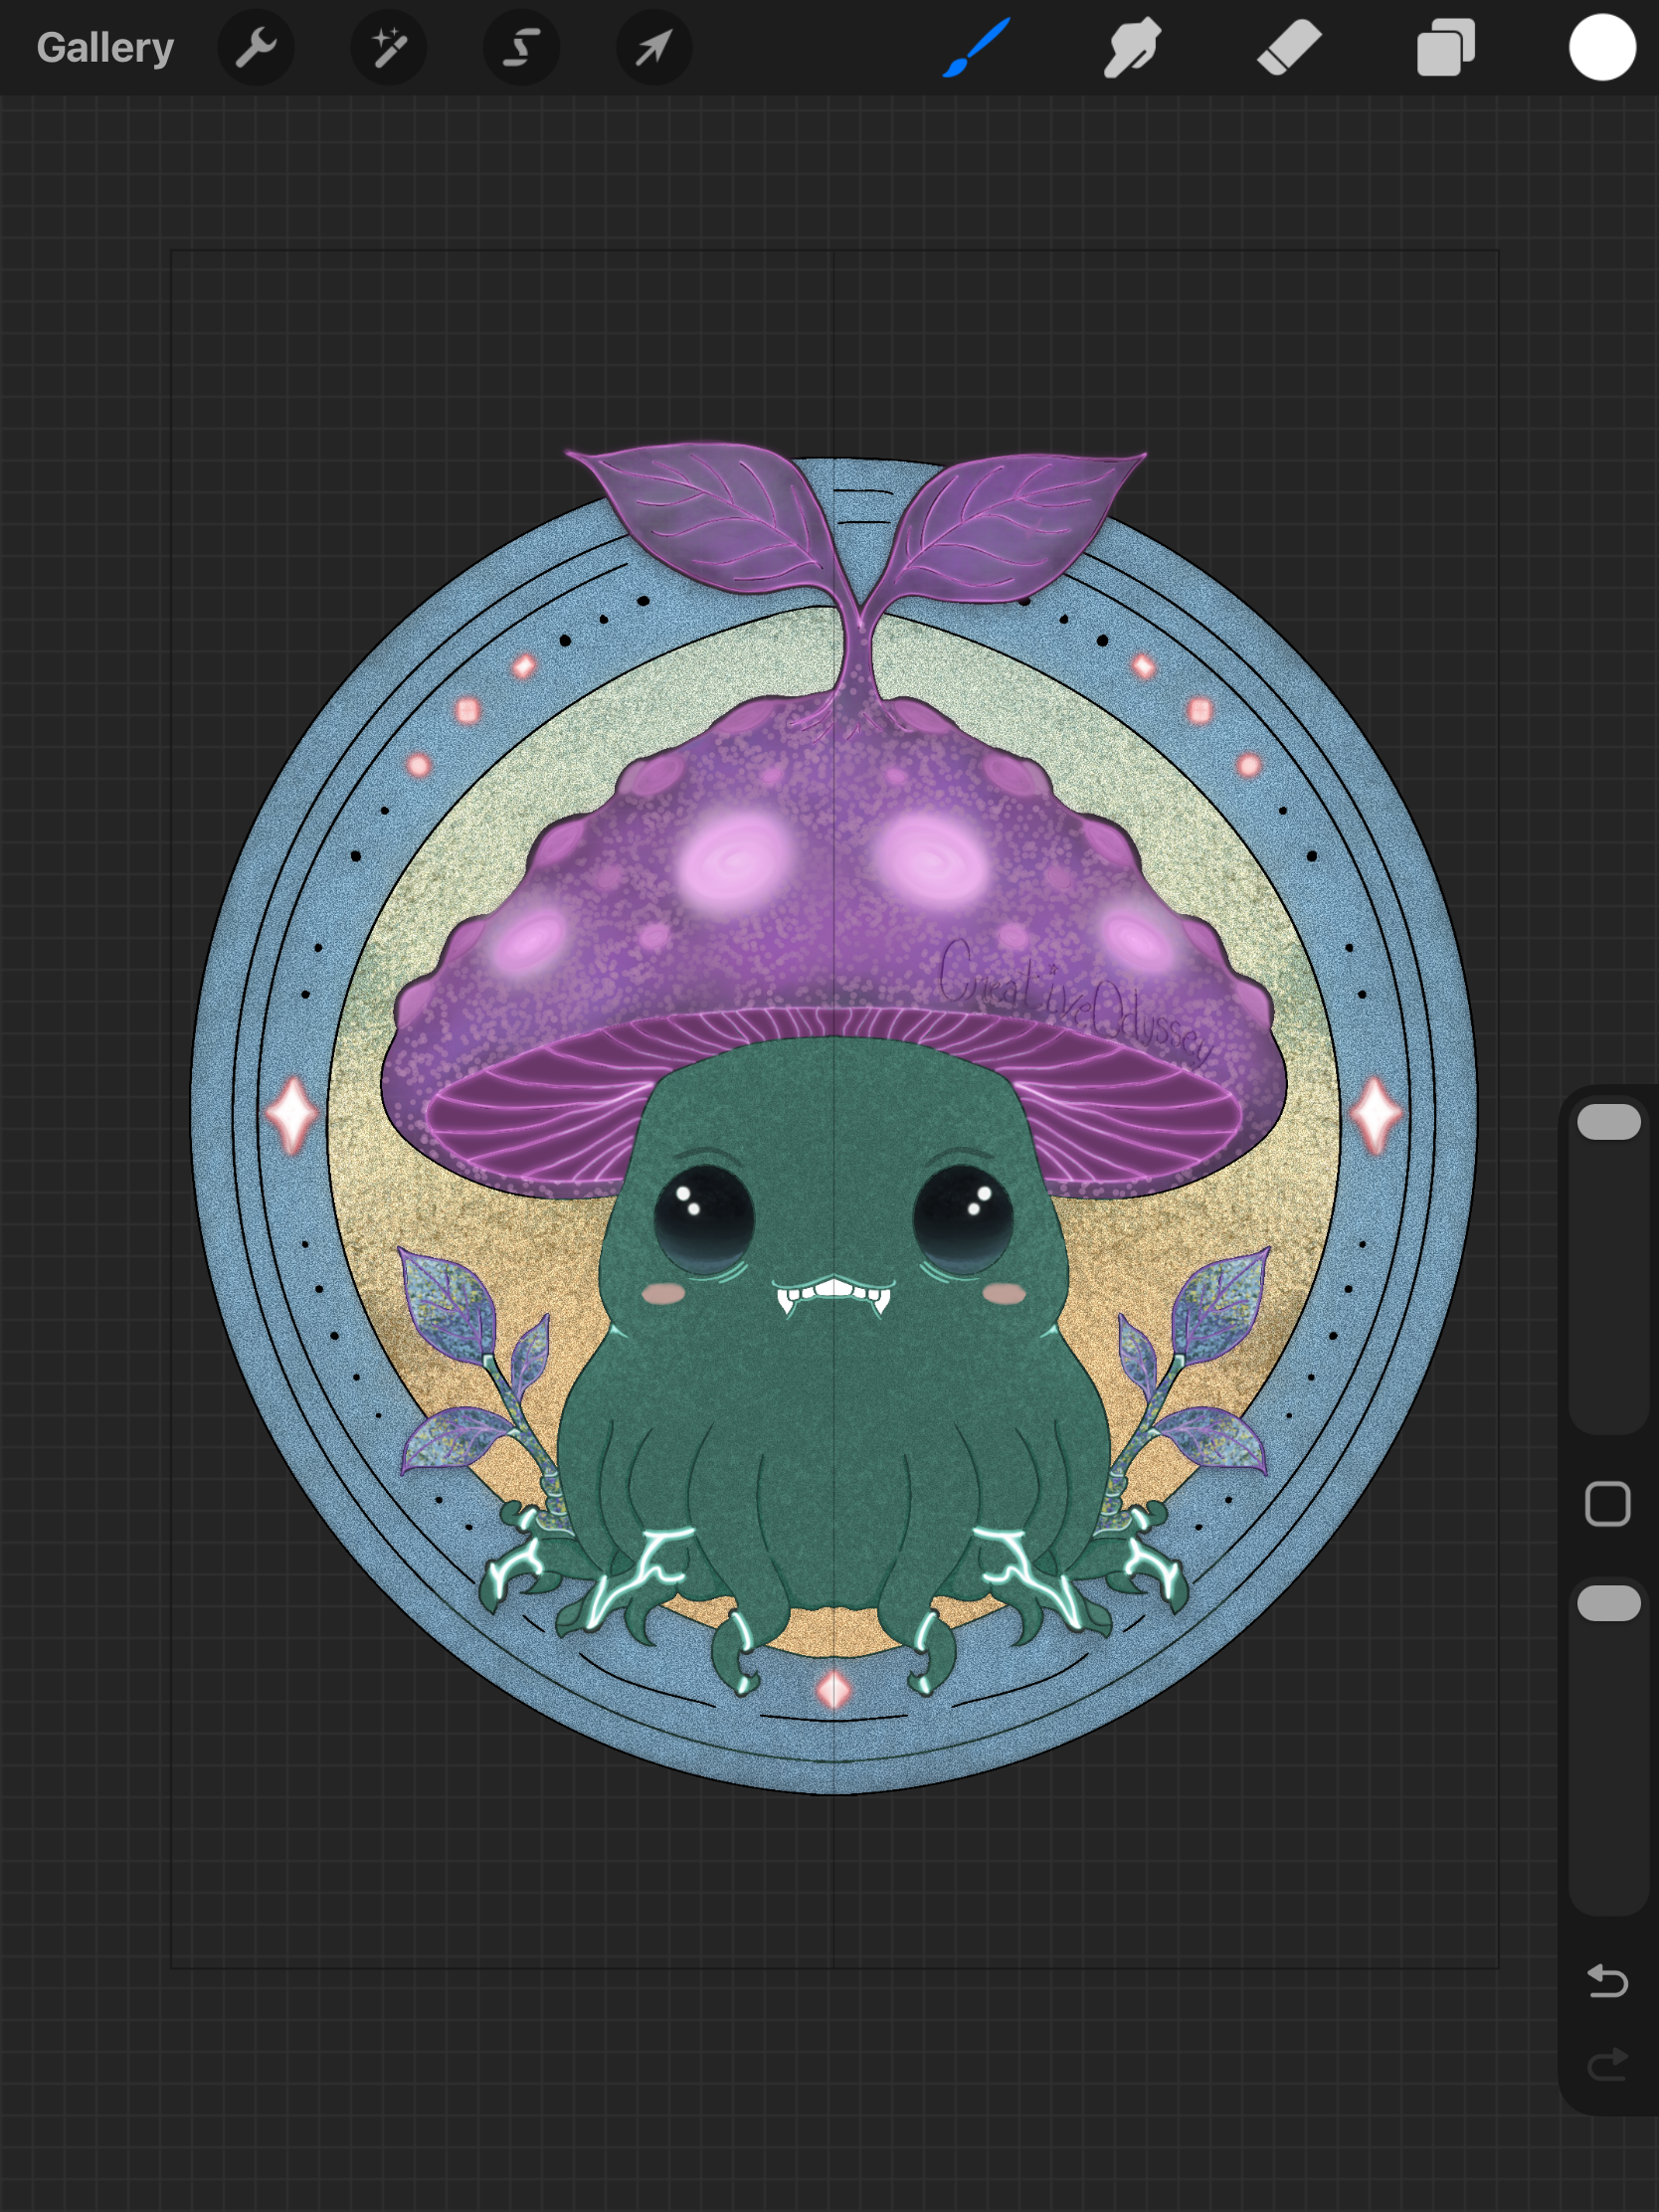Return to the Gallery

(105, 48)
